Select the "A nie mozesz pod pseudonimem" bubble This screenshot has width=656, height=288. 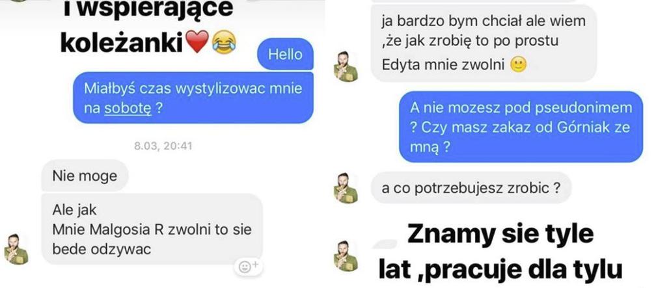tap(521, 127)
